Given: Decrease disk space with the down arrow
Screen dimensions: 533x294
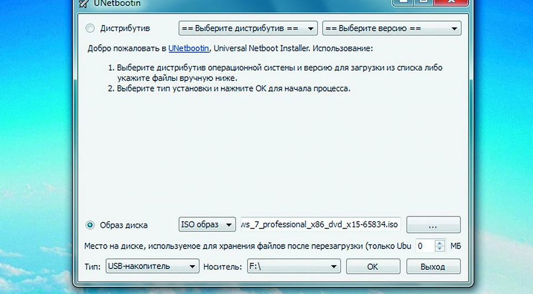Looking at the screenshot, I should (440, 249).
